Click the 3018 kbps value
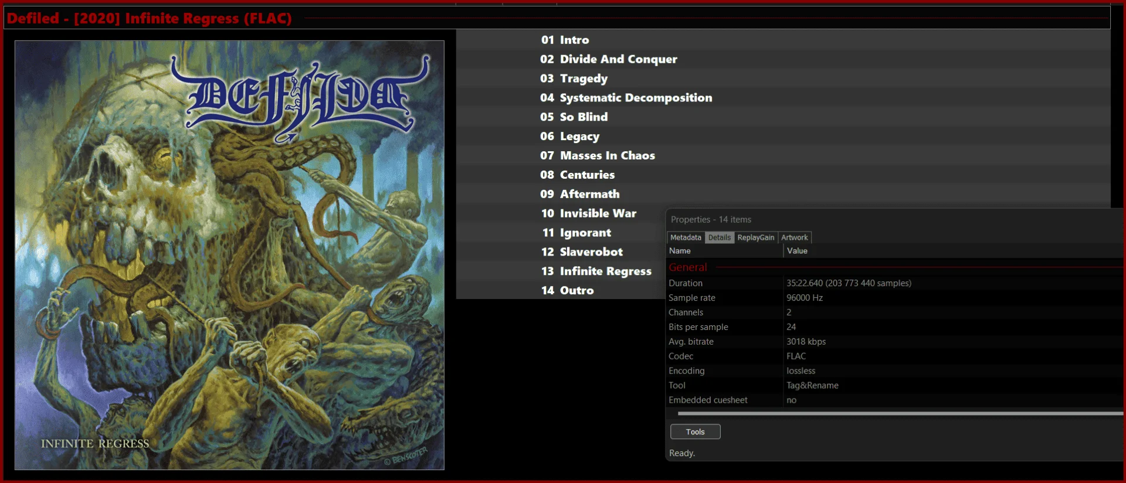The height and width of the screenshot is (483, 1126). [806, 342]
